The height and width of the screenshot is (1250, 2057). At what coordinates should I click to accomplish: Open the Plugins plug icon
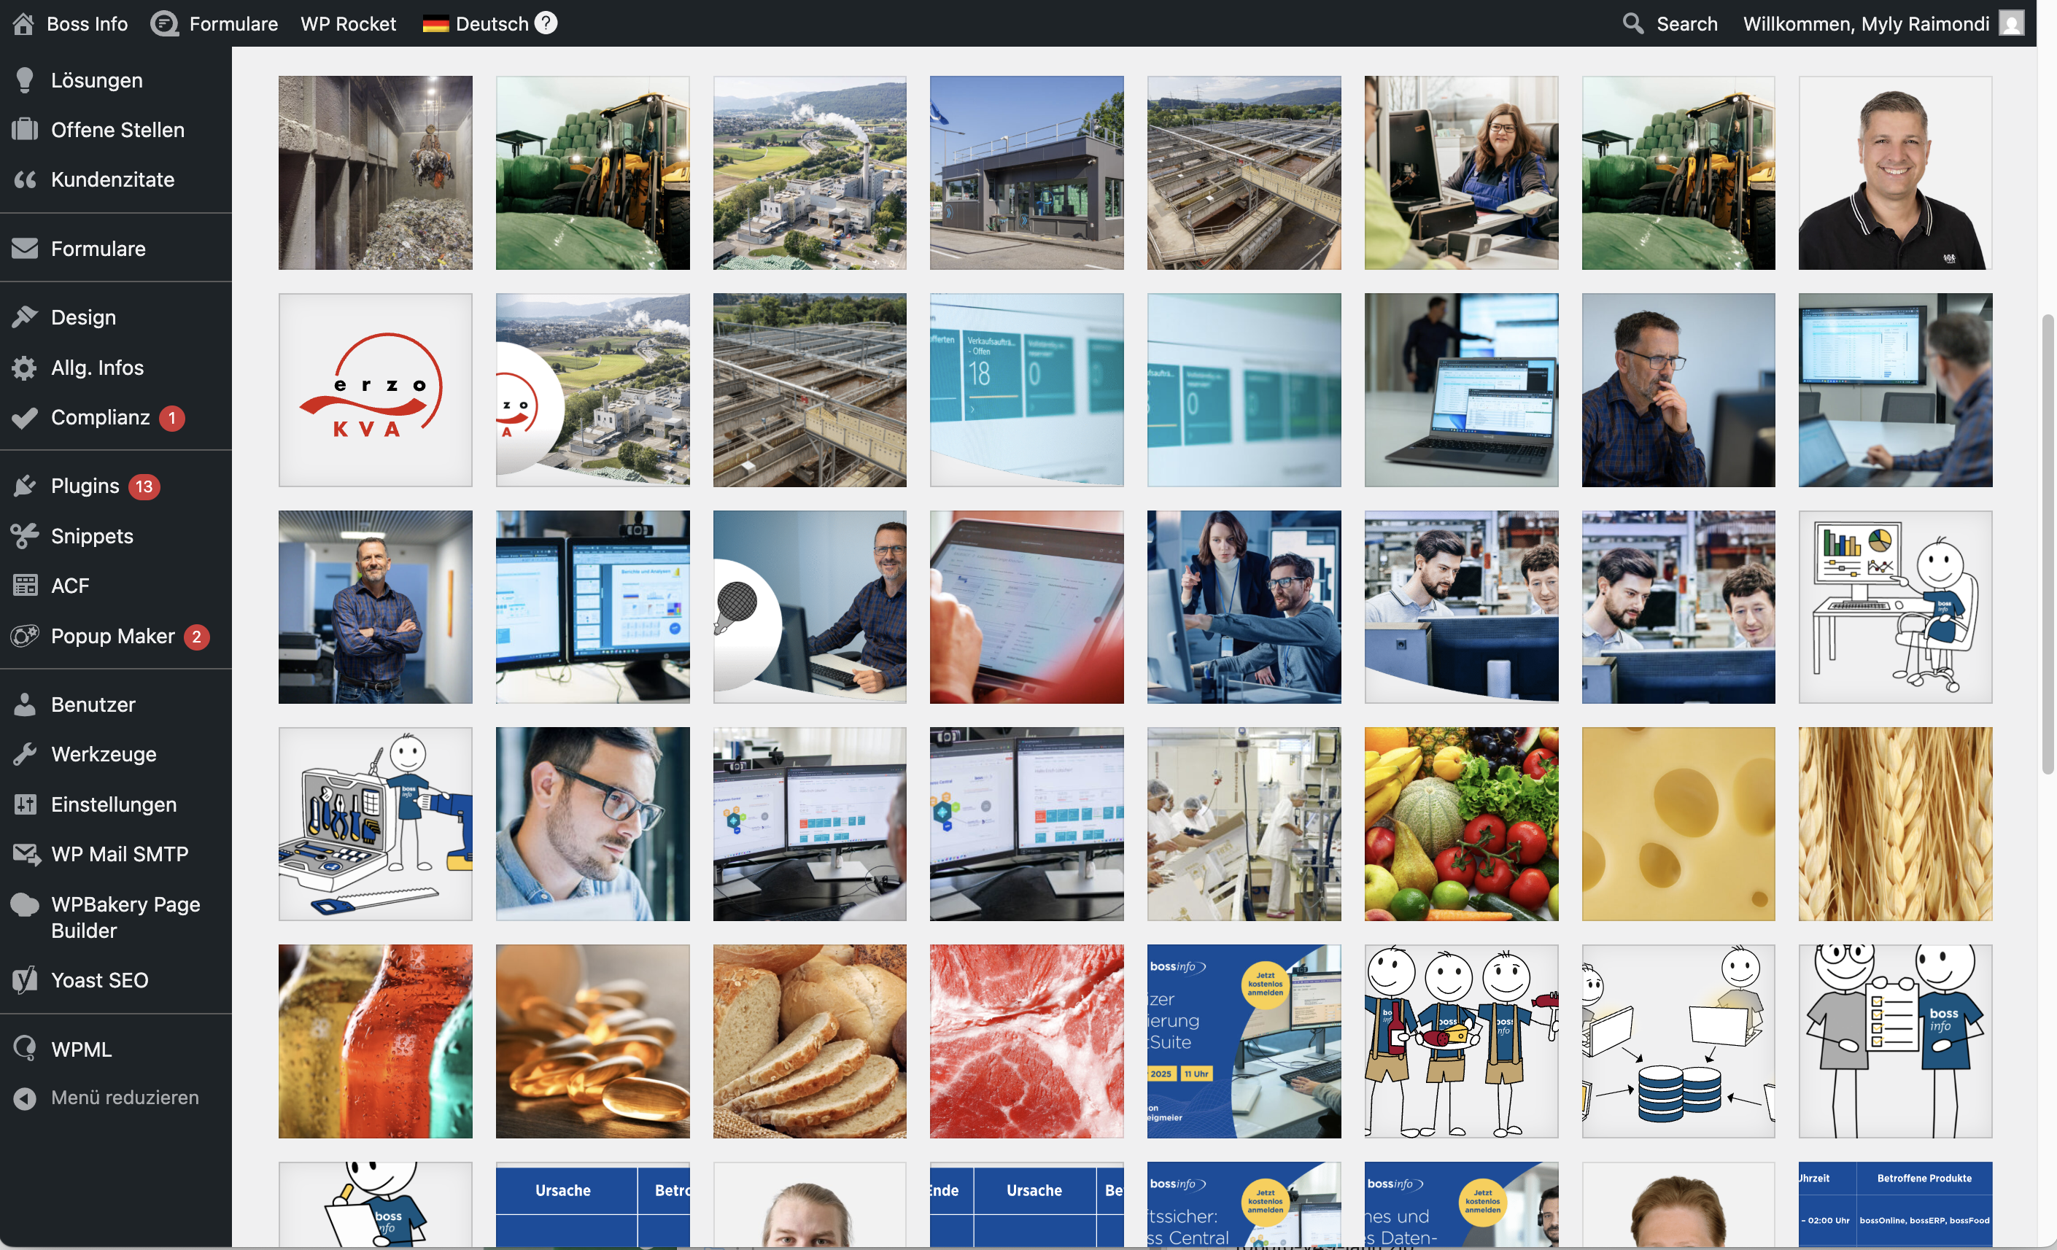click(x=25, y=486)
